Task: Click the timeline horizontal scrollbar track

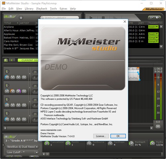Action: tap(22, 128)
